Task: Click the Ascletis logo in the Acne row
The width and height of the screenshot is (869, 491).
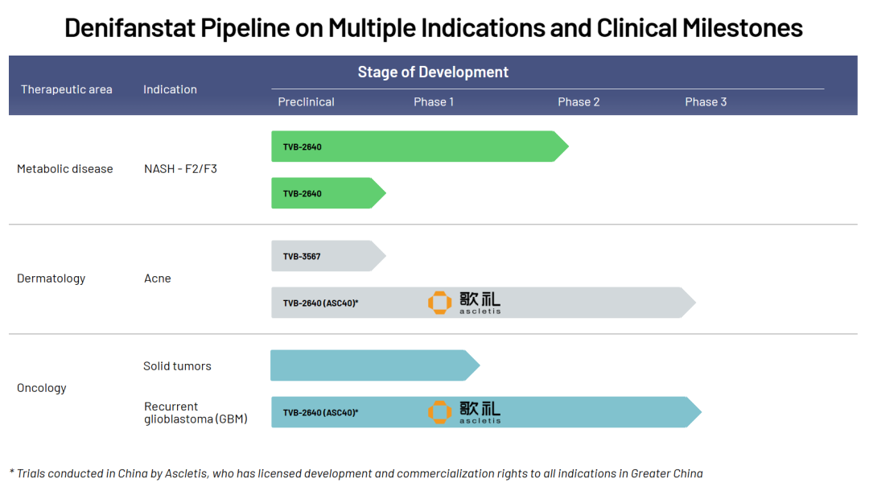Action: 464,303
